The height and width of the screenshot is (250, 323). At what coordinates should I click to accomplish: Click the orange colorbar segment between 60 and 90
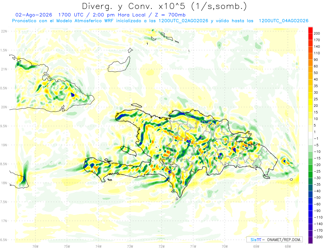coord(310,63)
